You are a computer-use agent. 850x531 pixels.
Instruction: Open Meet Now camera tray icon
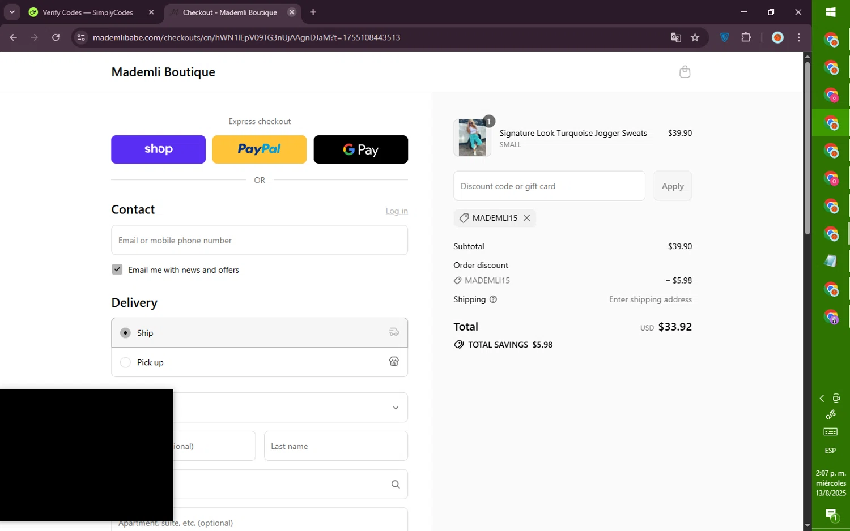click(x=836, y=399)
